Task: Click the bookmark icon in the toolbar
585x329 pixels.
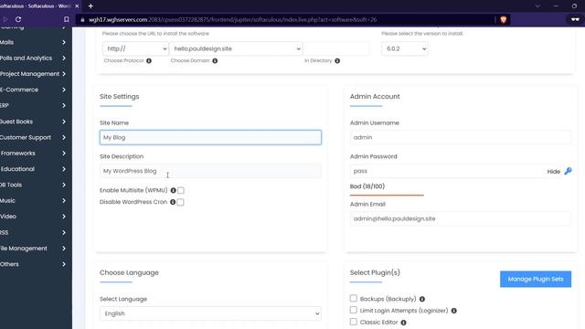Action: 66,19
